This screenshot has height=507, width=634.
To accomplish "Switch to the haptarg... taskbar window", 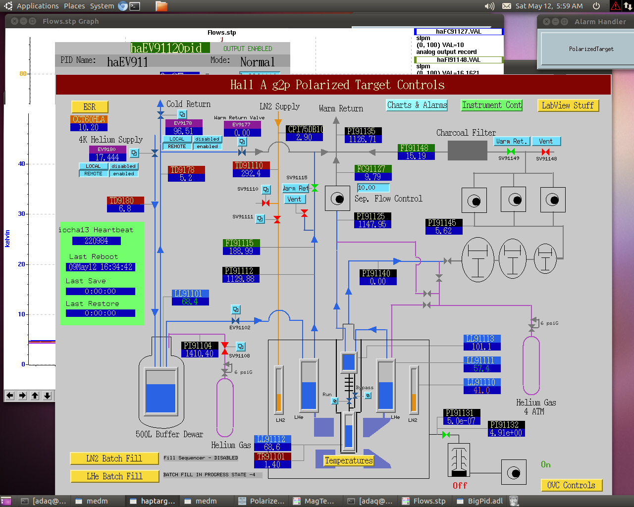I will (153, 501).
